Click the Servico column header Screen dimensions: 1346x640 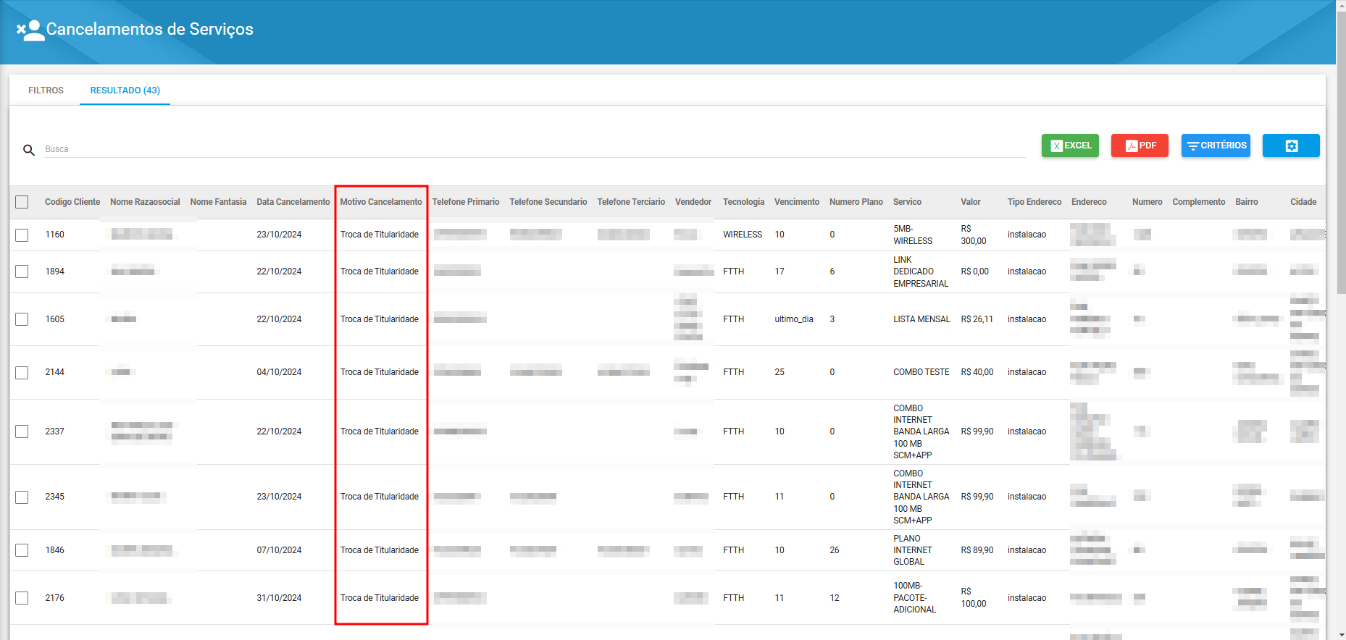[x=907, y=202]
